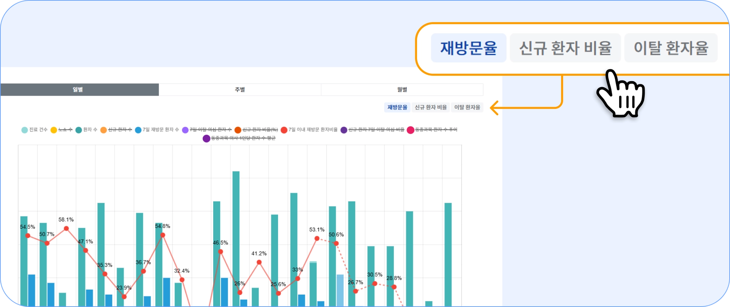Click the 46.5% data point

(x=221, y=252)
